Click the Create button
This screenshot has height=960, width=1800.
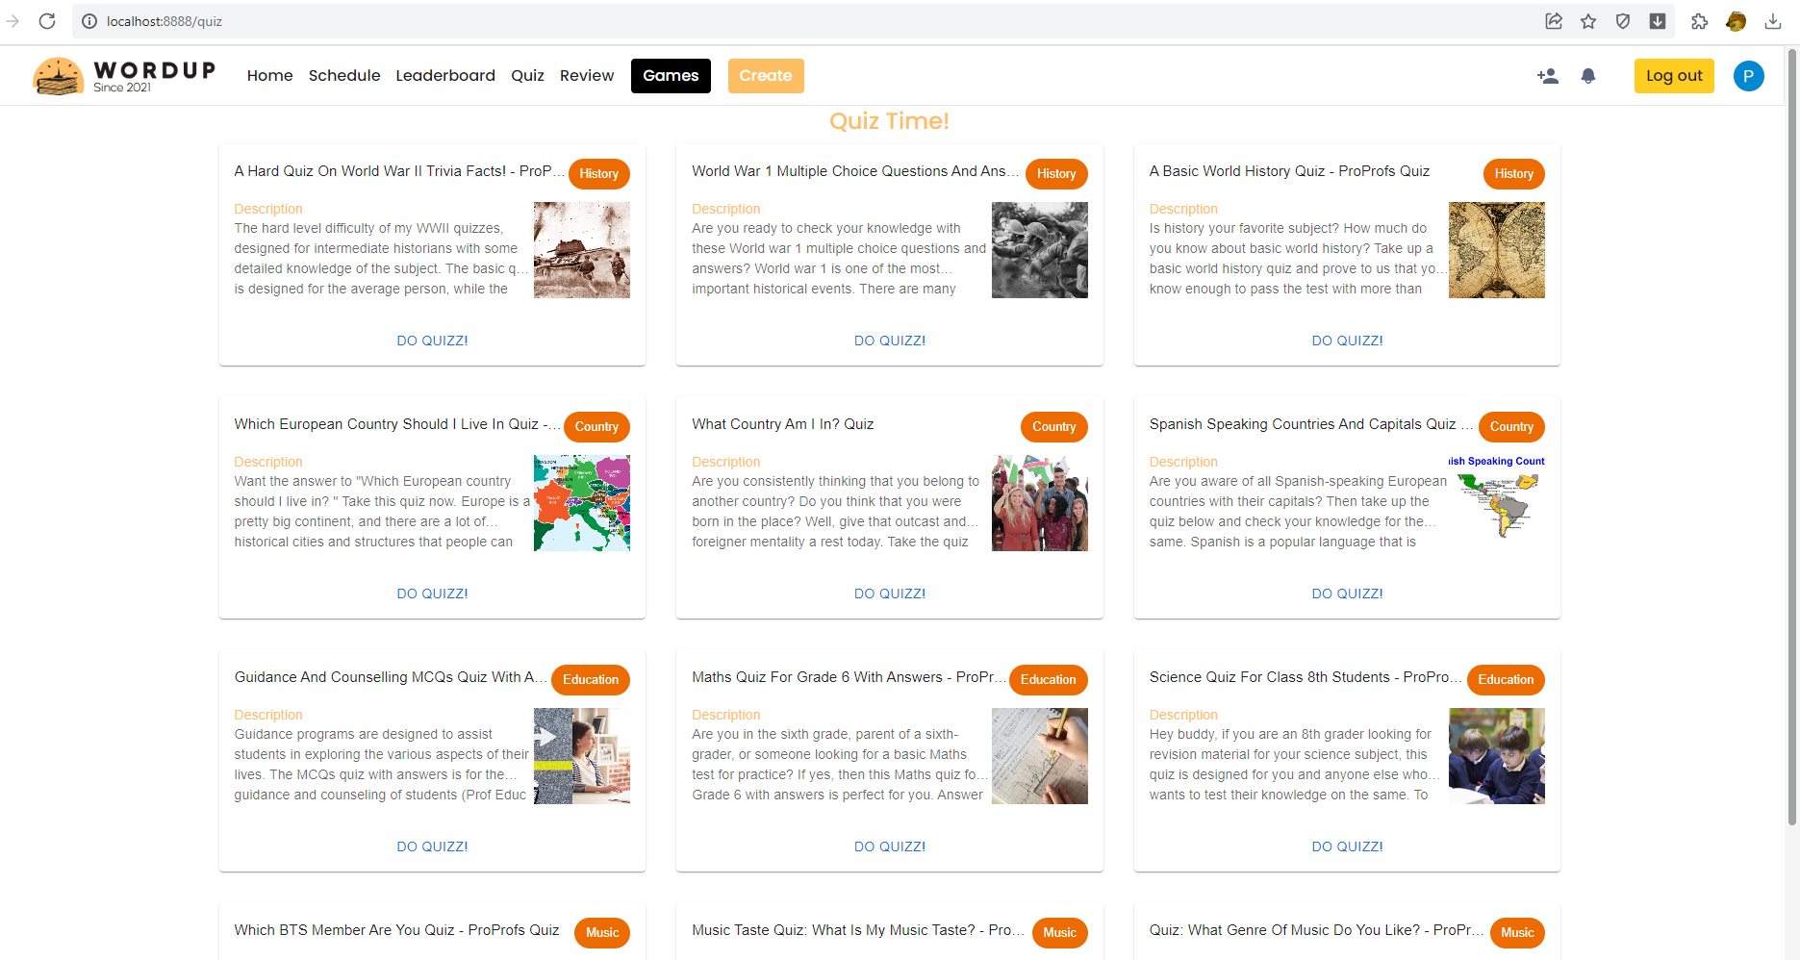pos(766,76)
